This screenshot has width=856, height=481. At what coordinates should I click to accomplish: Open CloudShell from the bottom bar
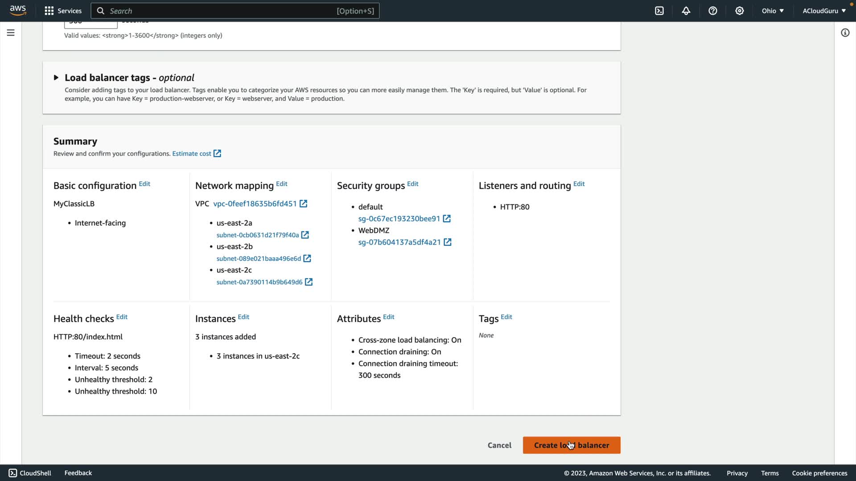click(30, 473)
